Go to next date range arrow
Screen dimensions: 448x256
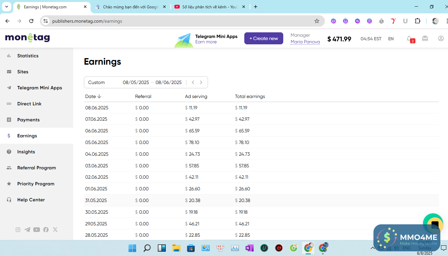(201, 82)
